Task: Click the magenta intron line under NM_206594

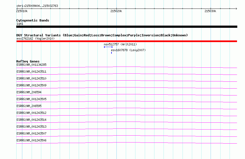Action: point(127,94)
